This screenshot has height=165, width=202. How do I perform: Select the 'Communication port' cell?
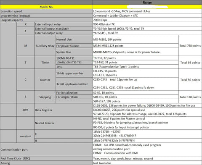46,149
